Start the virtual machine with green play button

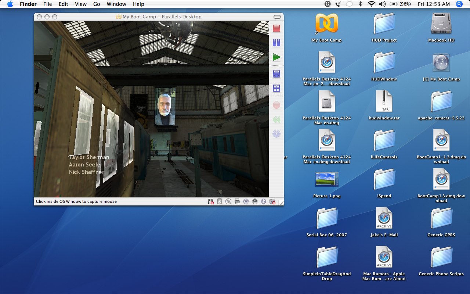pos(276,57)
